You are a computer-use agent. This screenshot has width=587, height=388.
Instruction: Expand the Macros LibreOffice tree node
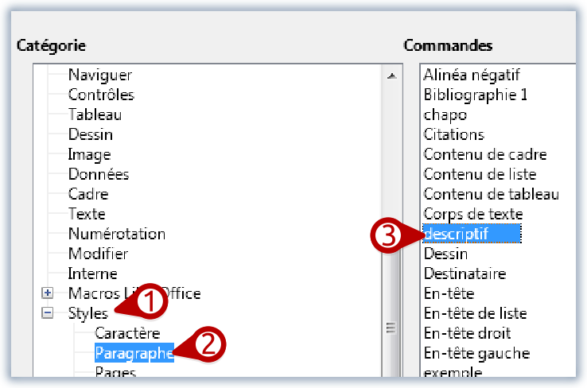point(48,293)
